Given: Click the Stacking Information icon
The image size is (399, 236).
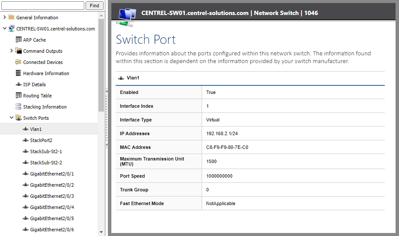Looking at the screenshot, I should click(x=18, y=106).
